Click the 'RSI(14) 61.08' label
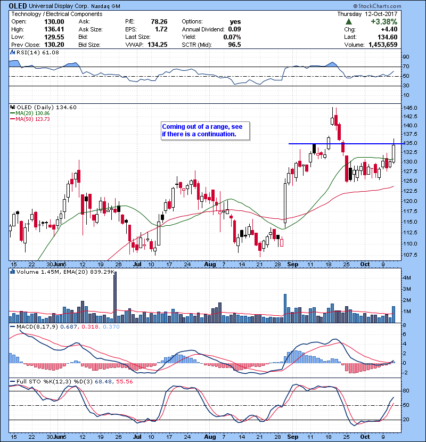 point(37,52)
